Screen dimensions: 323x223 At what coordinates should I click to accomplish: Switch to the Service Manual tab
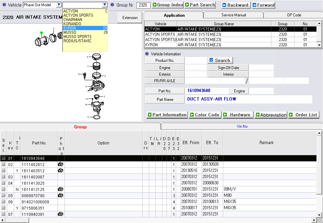(x=234, y=15)
